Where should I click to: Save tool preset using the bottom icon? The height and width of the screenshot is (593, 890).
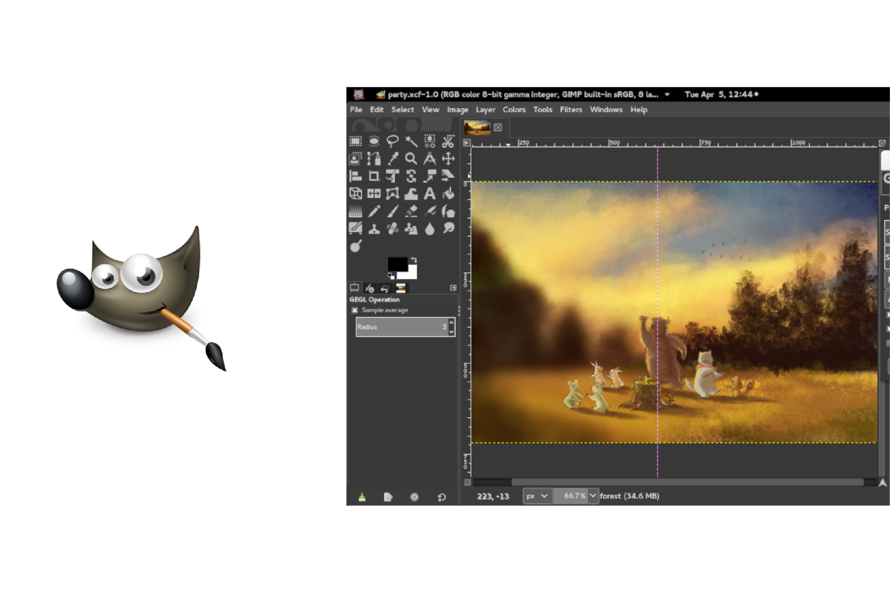click(362, 497)
